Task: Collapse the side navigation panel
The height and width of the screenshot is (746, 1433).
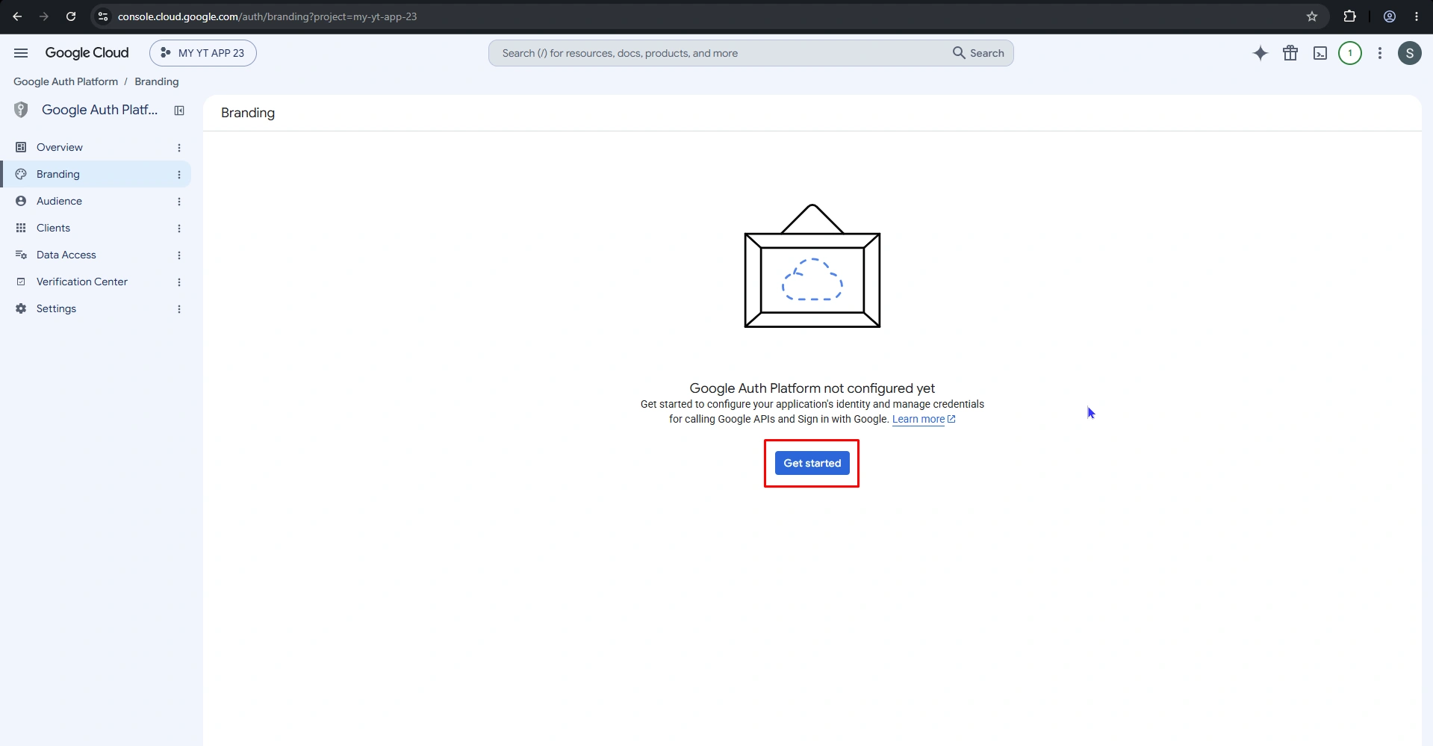Action: pos(179,111)
